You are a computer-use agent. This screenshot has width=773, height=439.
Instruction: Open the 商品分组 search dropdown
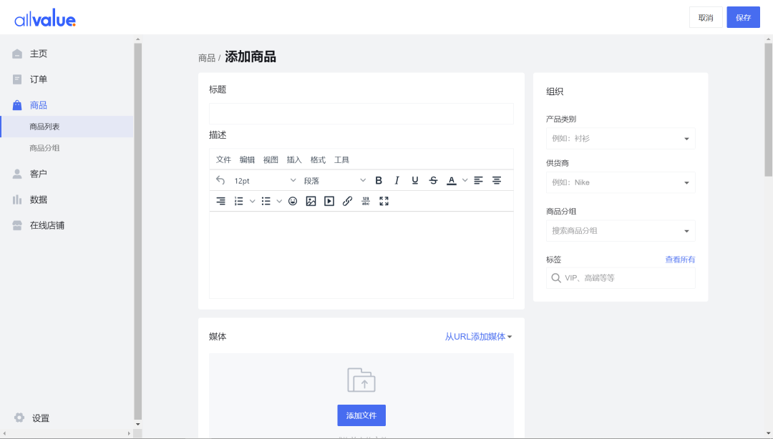point(621,231)
